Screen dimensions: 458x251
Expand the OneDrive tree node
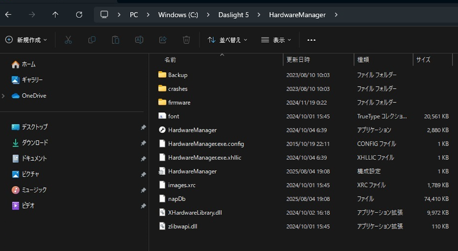click(4, 96)
